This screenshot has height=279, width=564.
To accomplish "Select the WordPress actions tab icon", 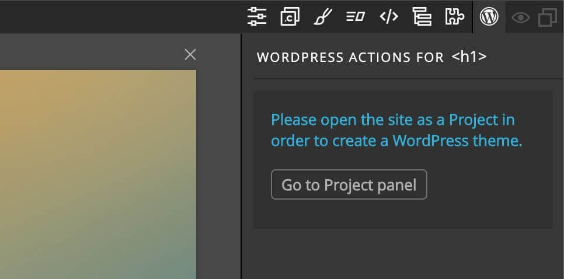I will coord(489,16).
